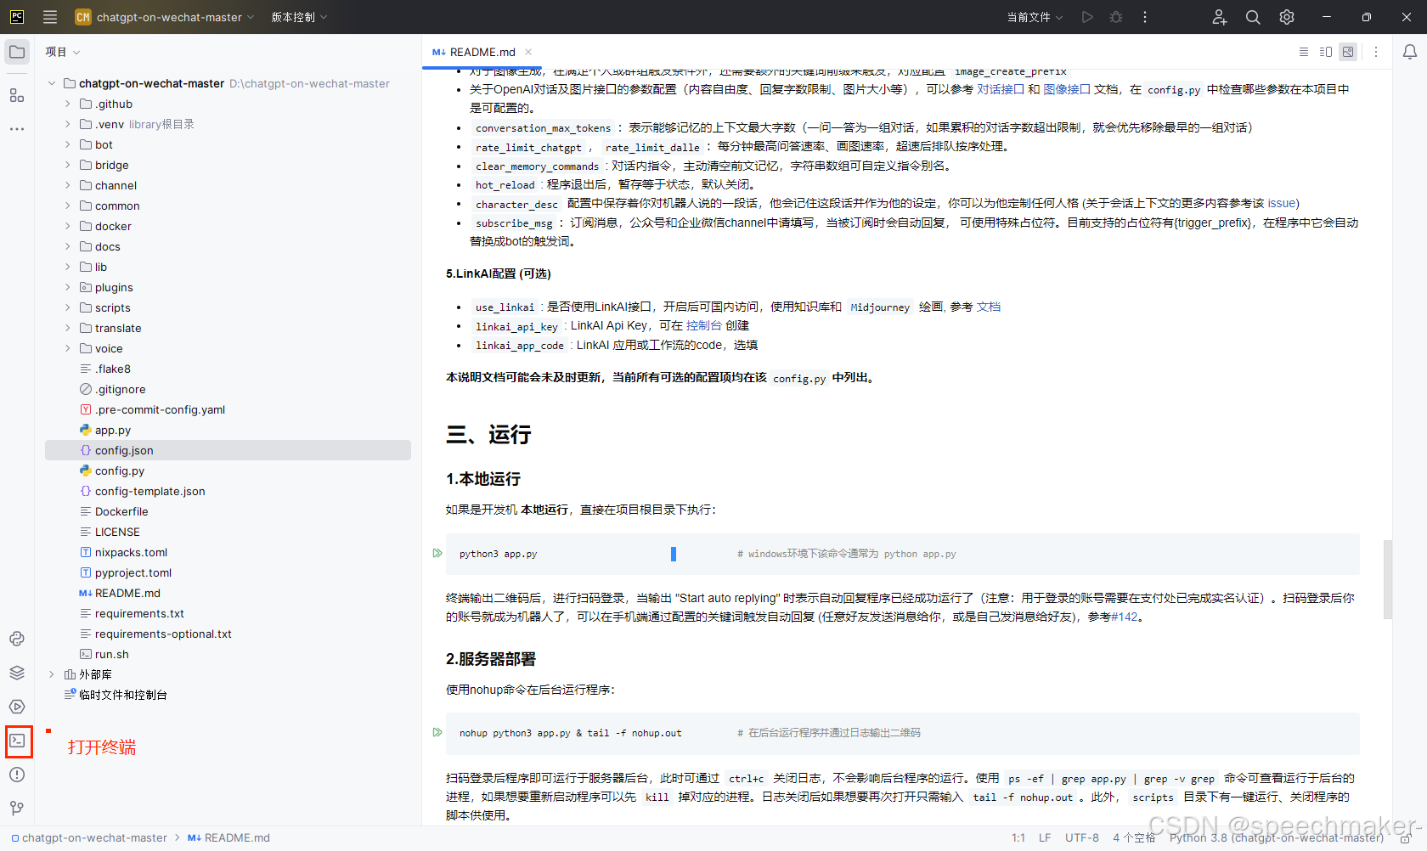Image resolution: width=1427 pixels, height=851 pixels.
Task: Select config.py in the project tree
Action: [x=119, y=471]
